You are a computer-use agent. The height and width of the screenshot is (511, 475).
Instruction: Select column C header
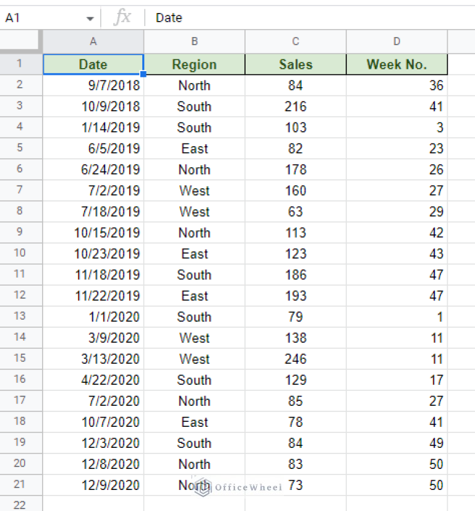tap(296, 41)
